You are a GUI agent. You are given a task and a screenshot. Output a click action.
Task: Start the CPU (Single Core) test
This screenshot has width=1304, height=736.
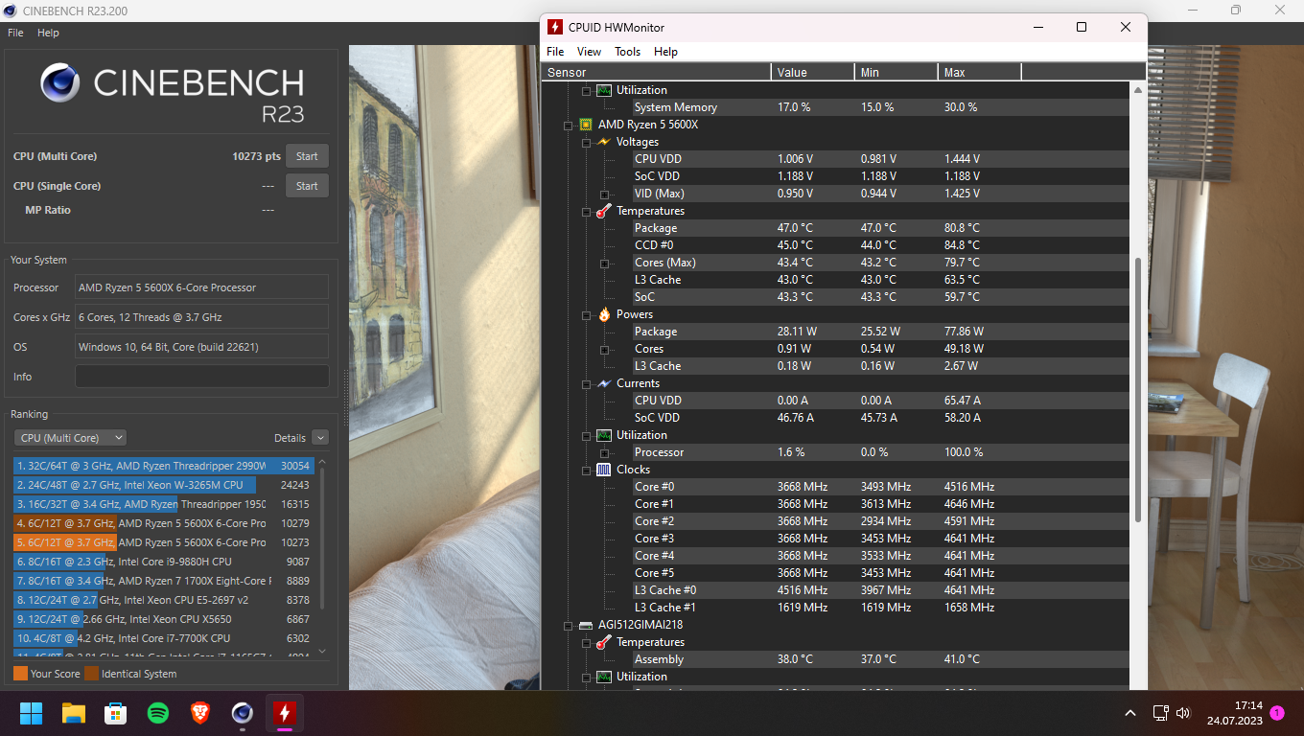(x=307, y=186)
